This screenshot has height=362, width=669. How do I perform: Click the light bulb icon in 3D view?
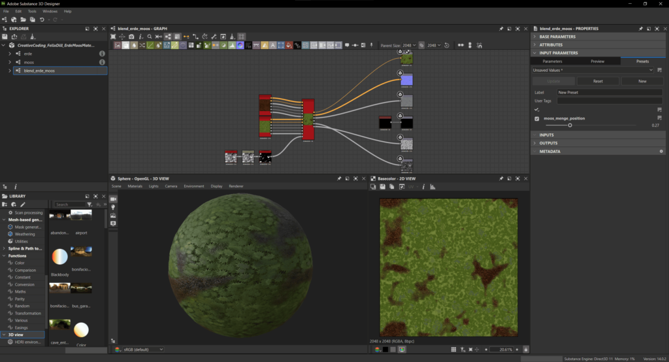(113, 206)
